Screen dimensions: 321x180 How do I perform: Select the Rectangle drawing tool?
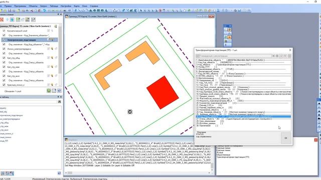[x=98, y=10]
